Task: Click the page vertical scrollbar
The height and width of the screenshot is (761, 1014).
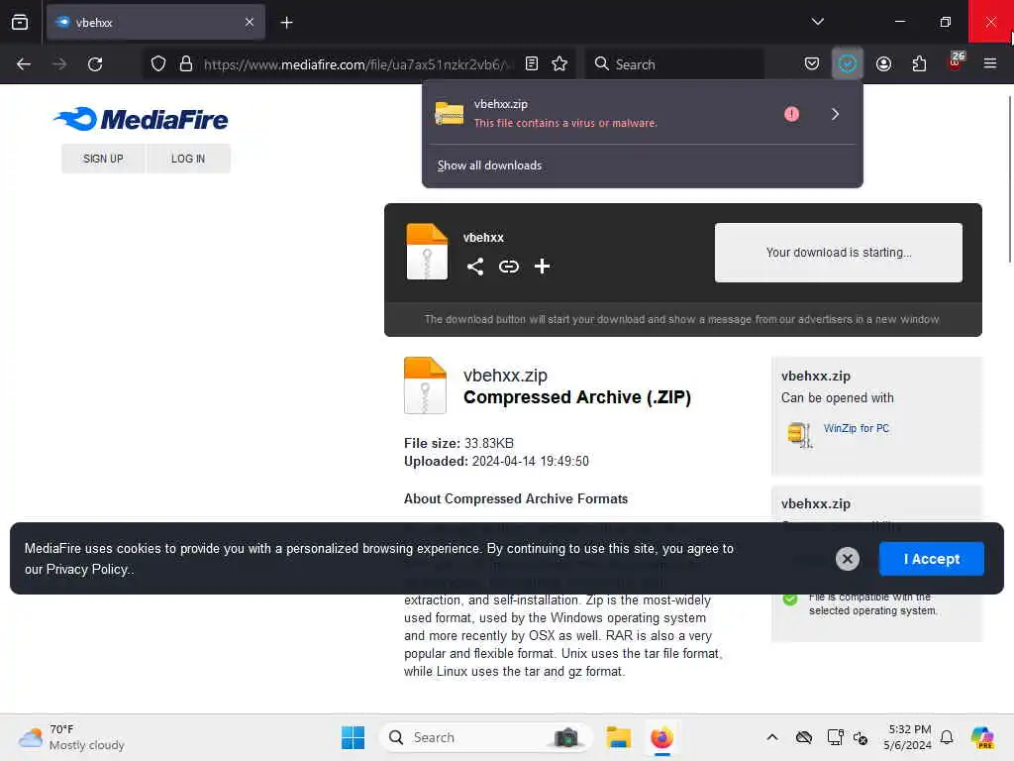Action: click(1009, 178)
